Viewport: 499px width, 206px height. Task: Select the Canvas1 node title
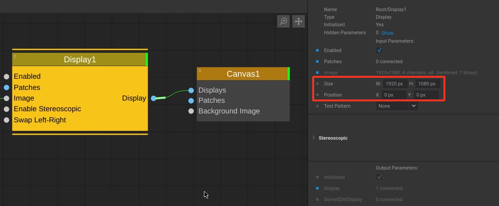pyautogui.click(x=243, y=74)
